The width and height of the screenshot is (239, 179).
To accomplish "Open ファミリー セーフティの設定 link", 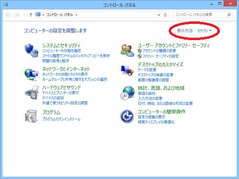I will click(161, 56).
